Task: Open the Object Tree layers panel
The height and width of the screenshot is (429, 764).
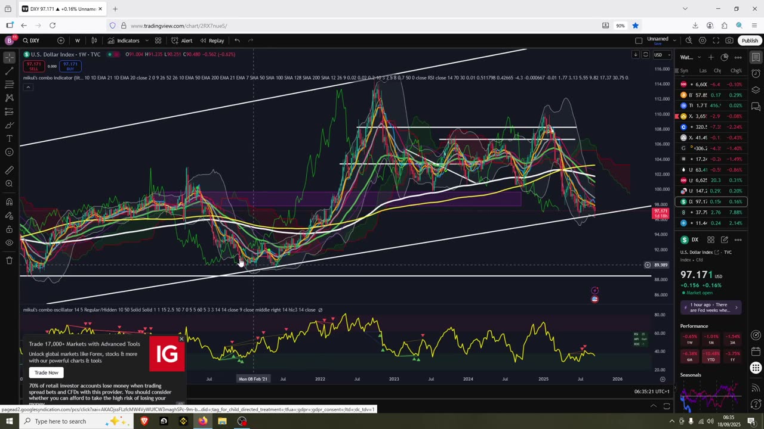Action: pyautogui.click(x=756, y=90)
